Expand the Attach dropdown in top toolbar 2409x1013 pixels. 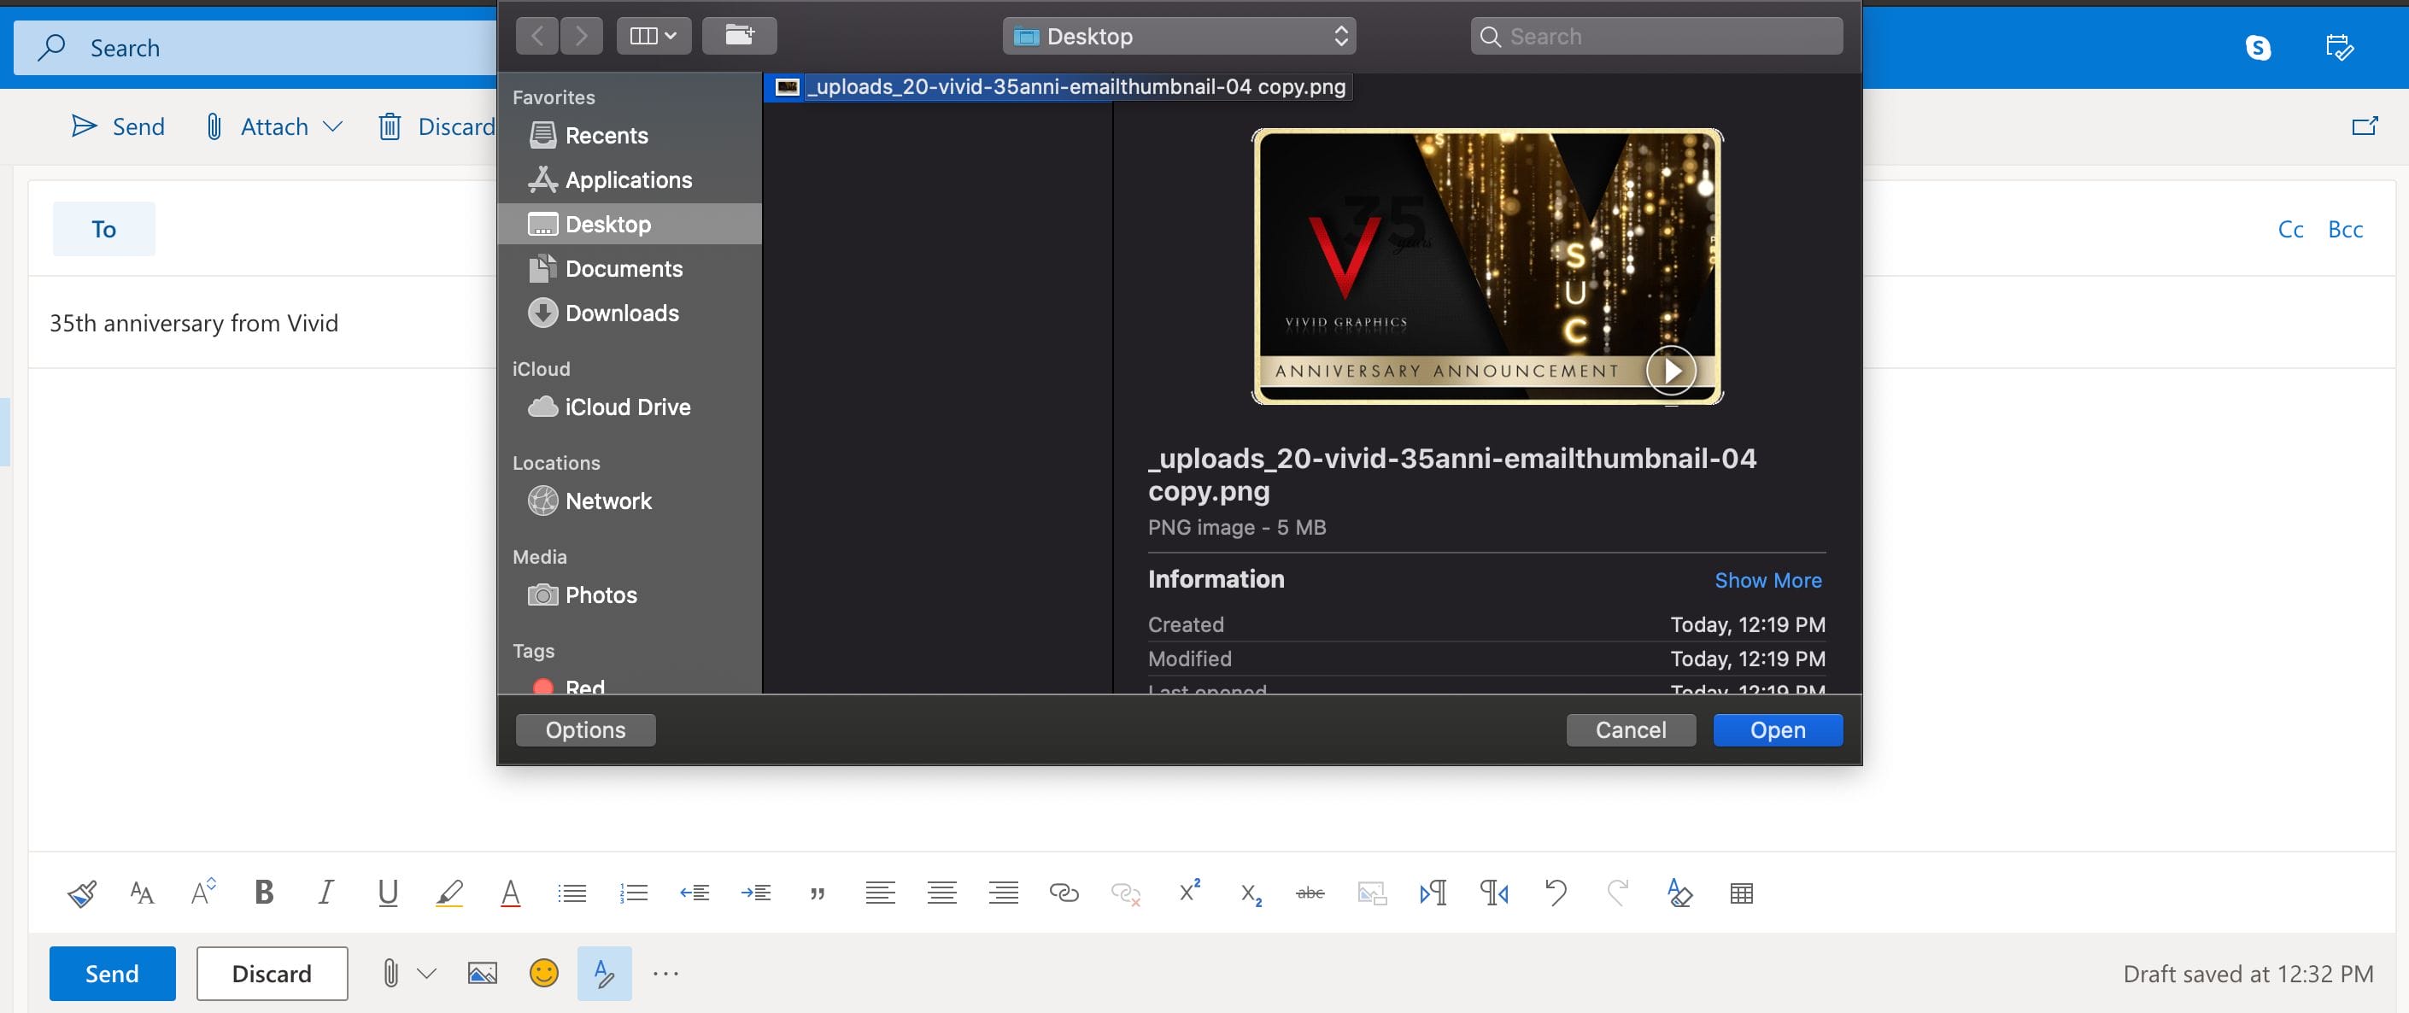(333, 126)
